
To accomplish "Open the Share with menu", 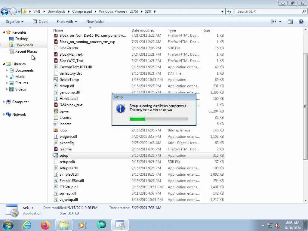I will pyautogui.click(x=66, y=22).
